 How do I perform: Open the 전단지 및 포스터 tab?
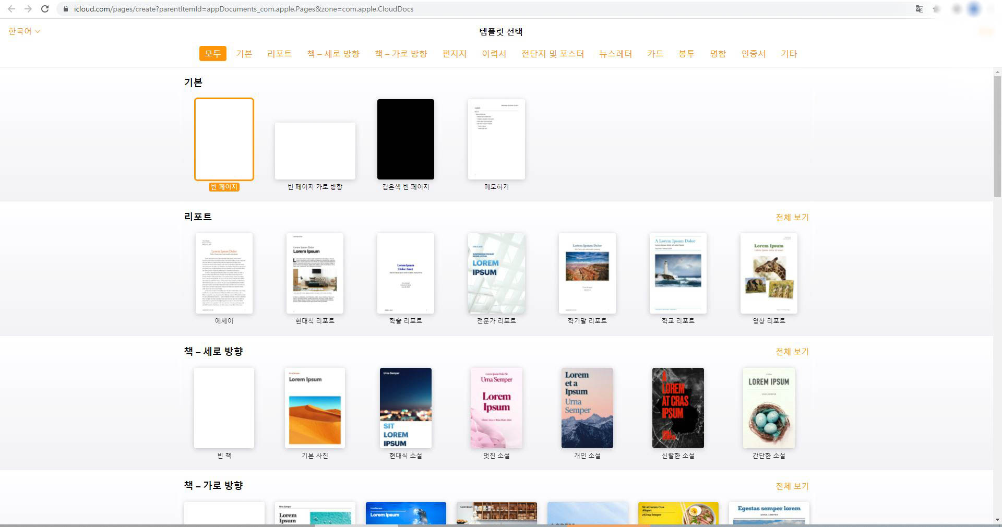click(x=553, y=54)
